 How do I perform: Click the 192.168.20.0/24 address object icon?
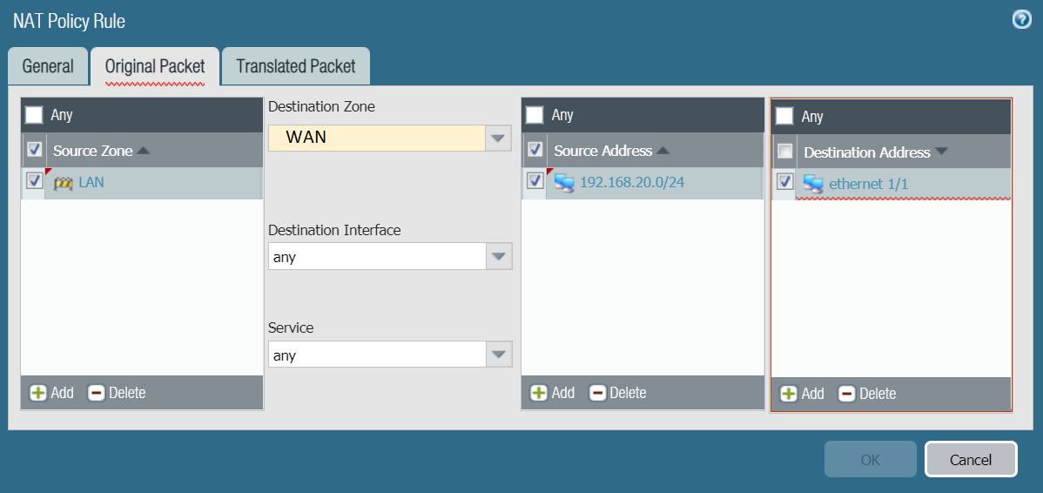click(x=564, y=183)
